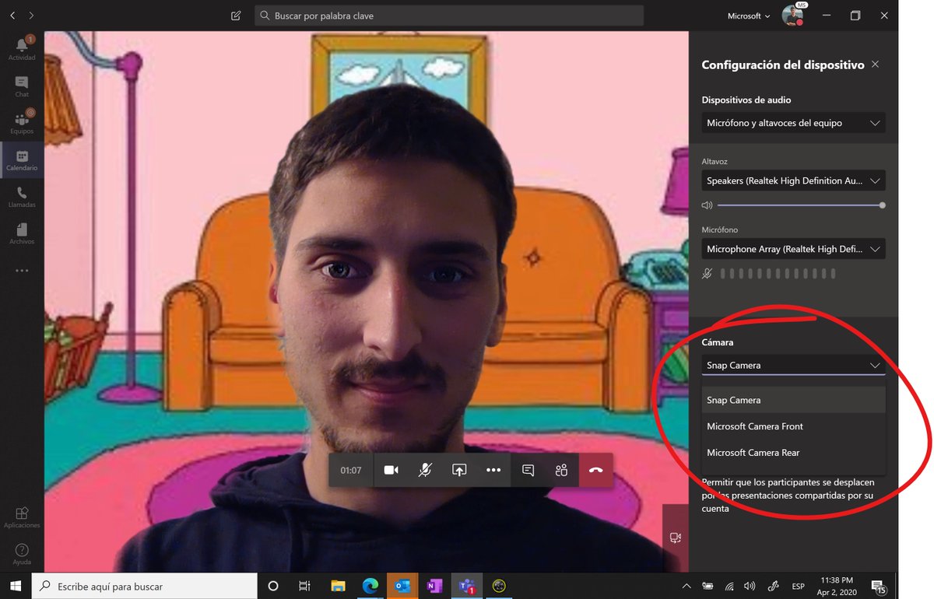Open the Altavoz speakers dropdown
The image size is (934, 599).
[x=792, y=180]
